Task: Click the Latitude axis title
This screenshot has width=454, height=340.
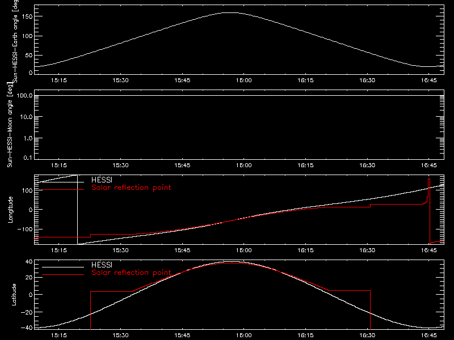Action: pyautogui.click(x=14, y=295)
